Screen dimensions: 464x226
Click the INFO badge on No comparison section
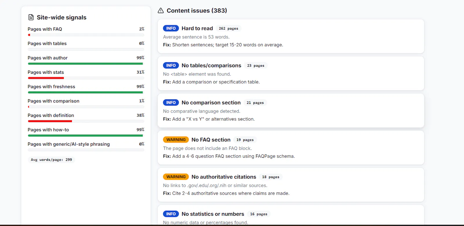click(171, 102)
